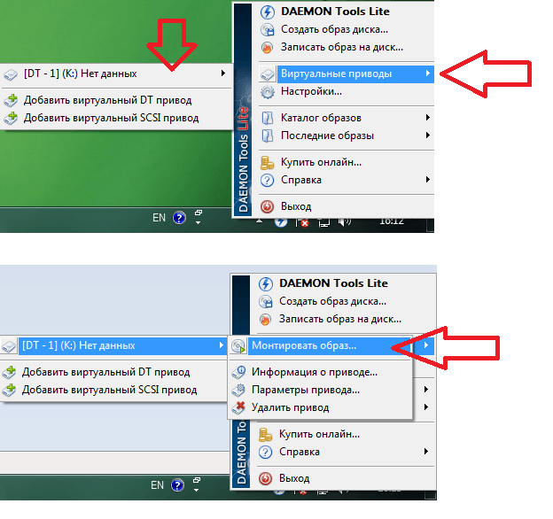Viewport: 553px width, 519px height.
Task: Click the Справка question-mark icon in lower menu
Action: 266,452
